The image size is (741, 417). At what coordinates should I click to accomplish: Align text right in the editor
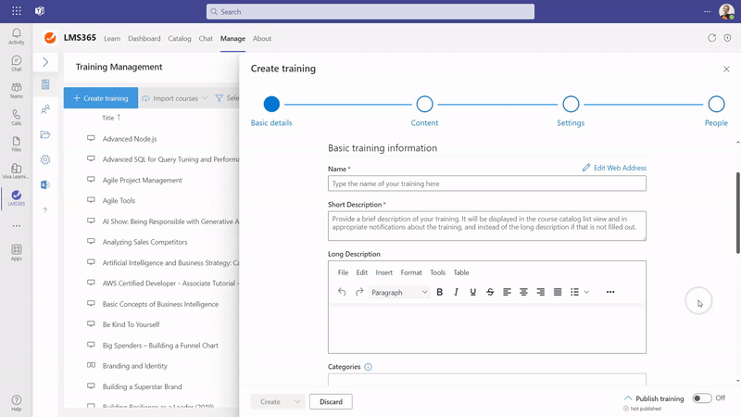[541, 292]
